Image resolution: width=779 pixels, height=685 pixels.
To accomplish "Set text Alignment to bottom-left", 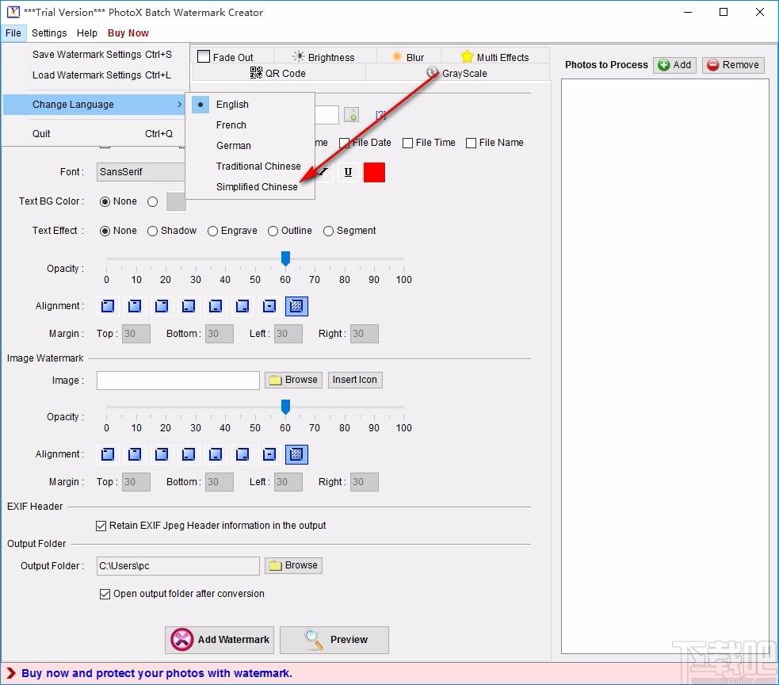I will 189,306.
